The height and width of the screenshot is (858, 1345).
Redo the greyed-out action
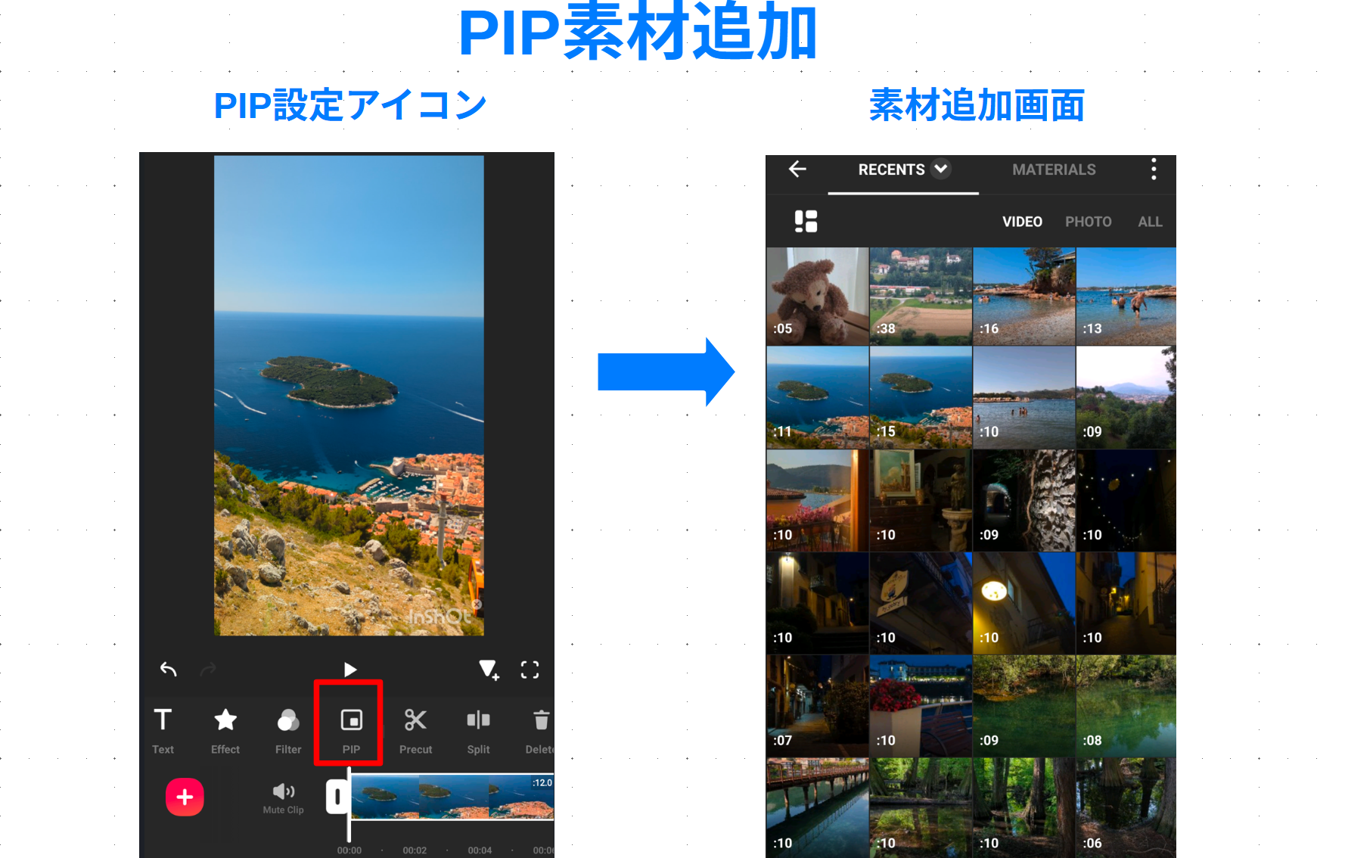pos(208,670)
